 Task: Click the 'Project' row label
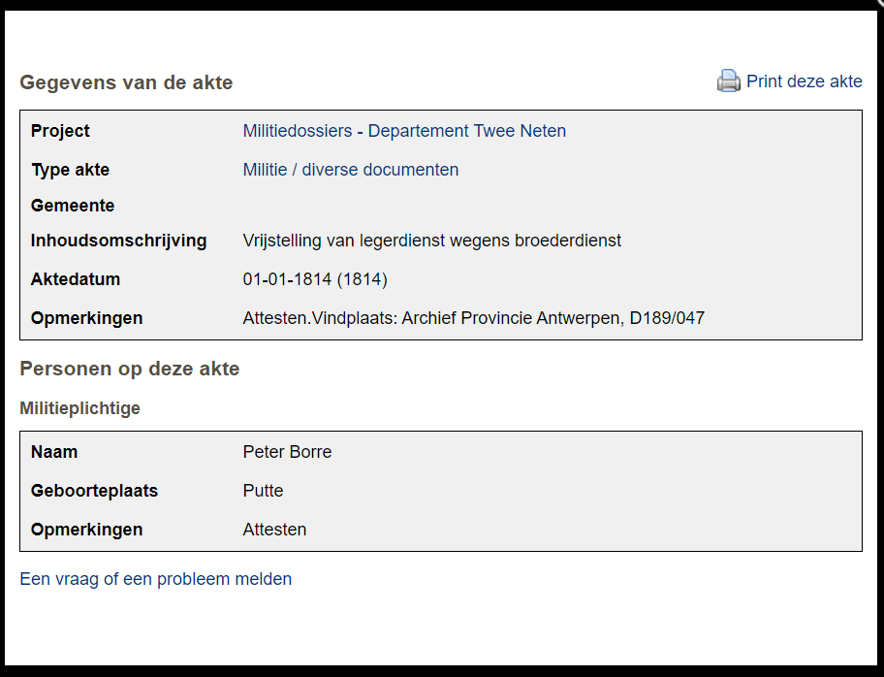(60, 131)
